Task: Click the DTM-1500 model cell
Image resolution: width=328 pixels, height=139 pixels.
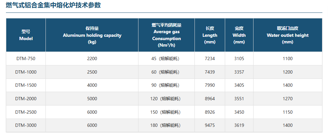Action: (26, 85)
